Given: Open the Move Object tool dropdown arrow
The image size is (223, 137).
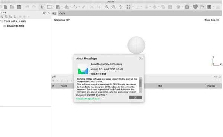Looking at the screenshot, I should pos(70,7).
